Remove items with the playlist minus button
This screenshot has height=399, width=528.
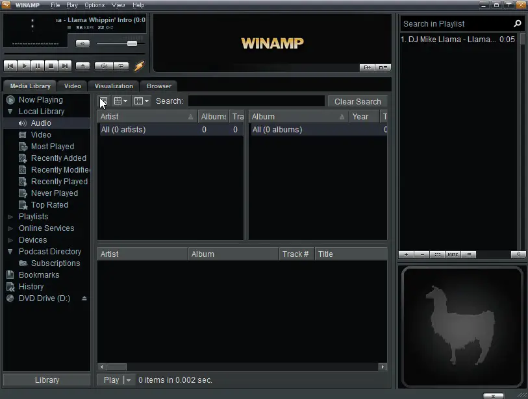click(422, 255)
